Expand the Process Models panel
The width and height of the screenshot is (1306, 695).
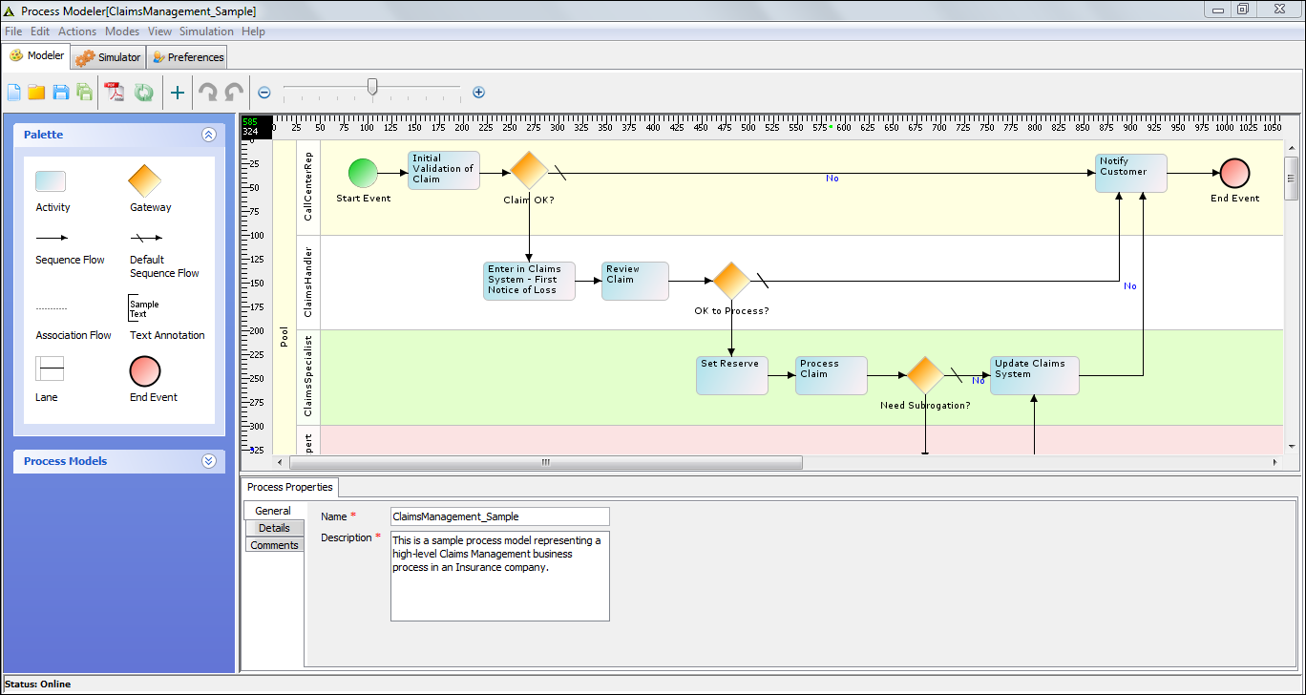(209, 461)
